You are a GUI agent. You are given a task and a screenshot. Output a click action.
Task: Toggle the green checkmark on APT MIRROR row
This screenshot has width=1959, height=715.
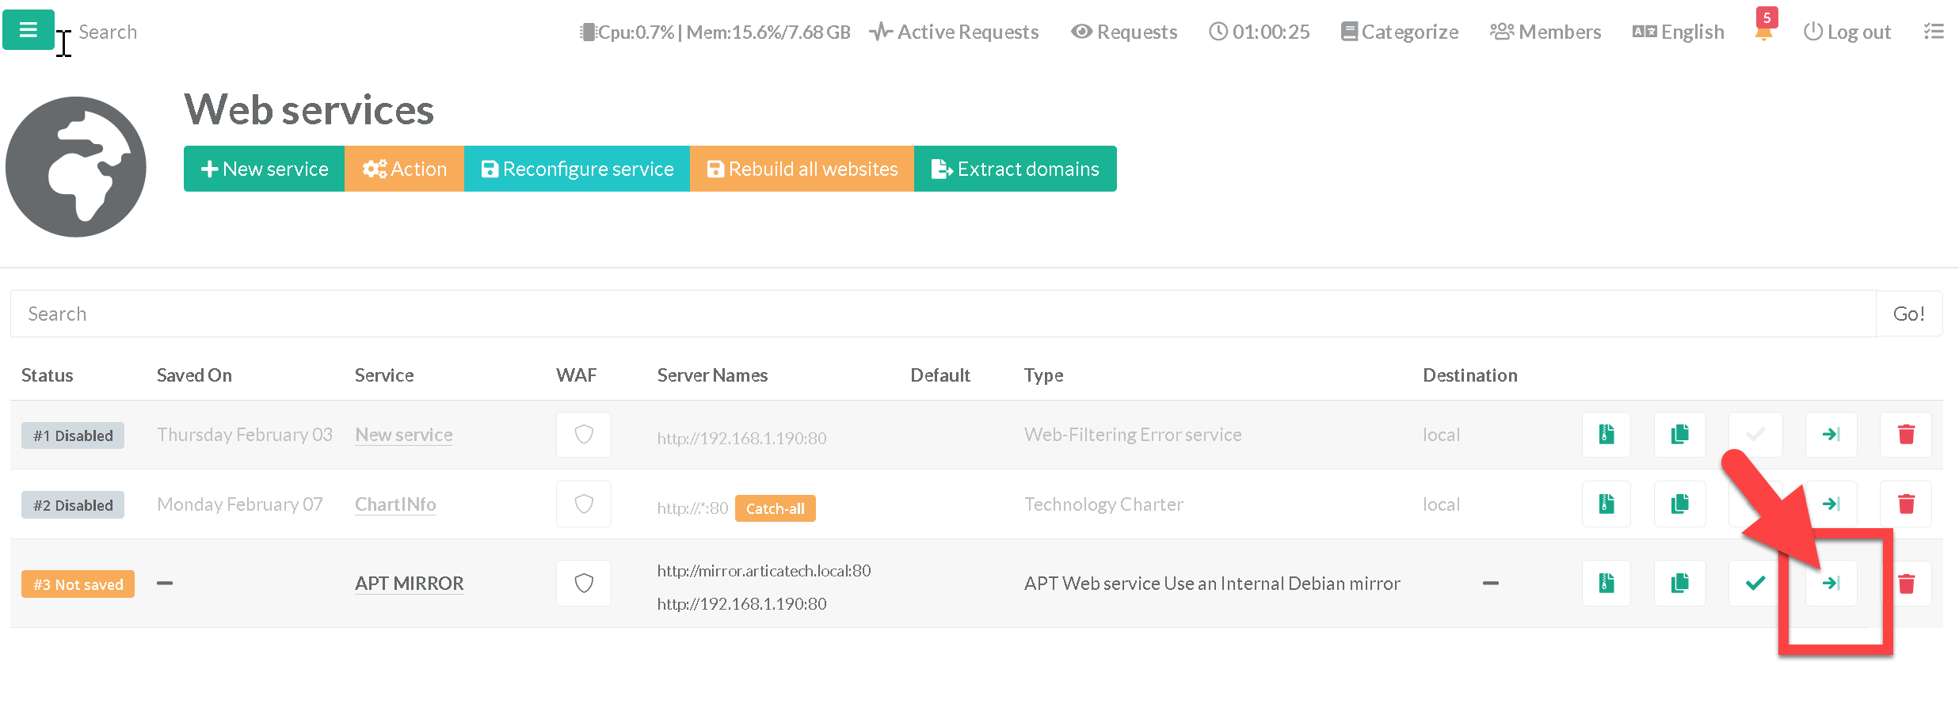click(x=1755, y=584)
